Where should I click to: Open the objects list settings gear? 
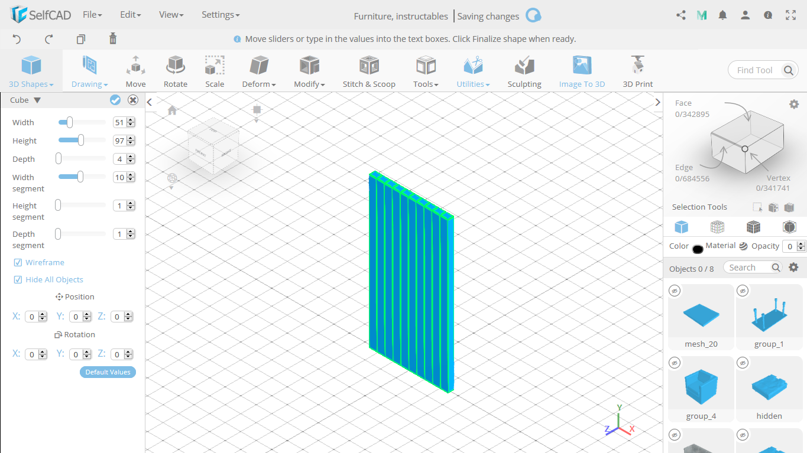(x=793, y=268)
